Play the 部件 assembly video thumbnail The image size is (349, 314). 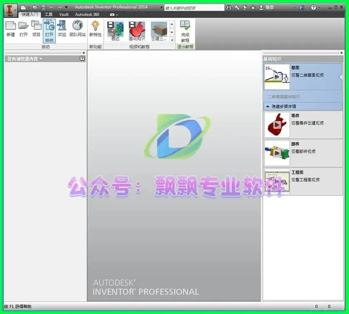click(x=277, y=153)
